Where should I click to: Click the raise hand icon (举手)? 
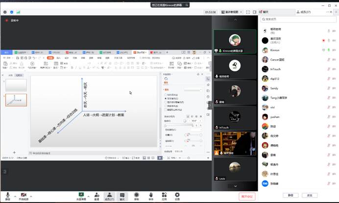pyautogui.click(x=150, y=195)
